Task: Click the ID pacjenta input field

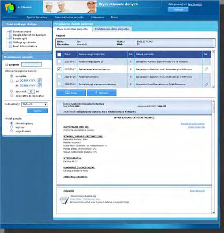Action: pyautogui.click(x=31, y=64)
